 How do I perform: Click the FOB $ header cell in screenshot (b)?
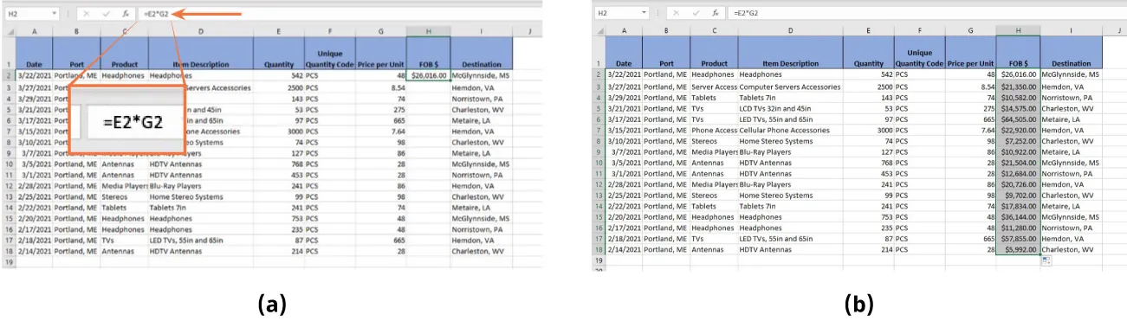coord(1018,52)
